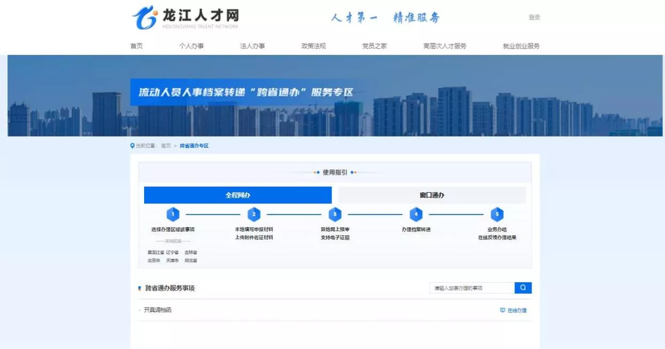Switch to the 全程网办 tab
Screen dimensions: 665x349
tap(238, 195)
